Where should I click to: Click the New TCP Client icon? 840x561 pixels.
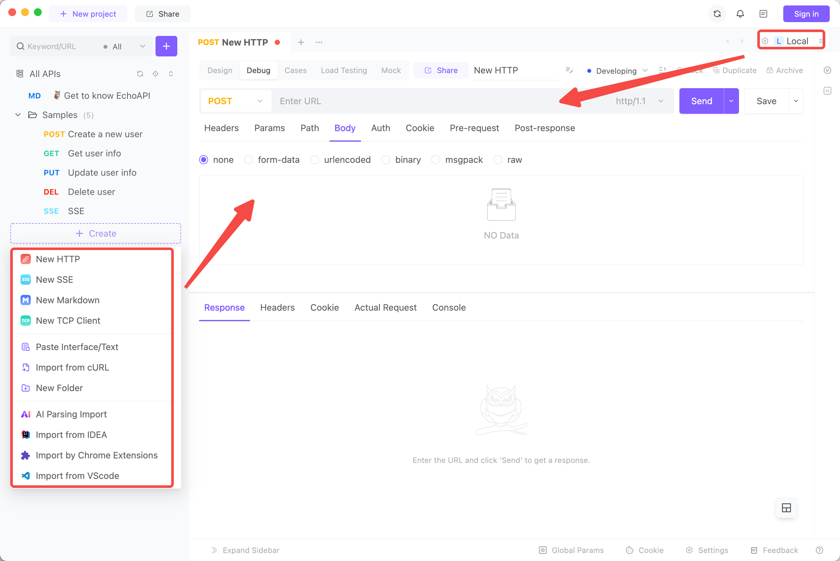(x=26, y=321)
